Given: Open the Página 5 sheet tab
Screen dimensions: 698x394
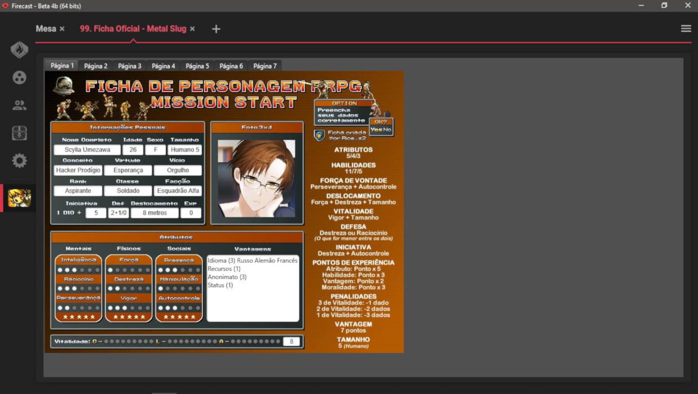Looking at the screenshot, I should (x=197, y=66).
